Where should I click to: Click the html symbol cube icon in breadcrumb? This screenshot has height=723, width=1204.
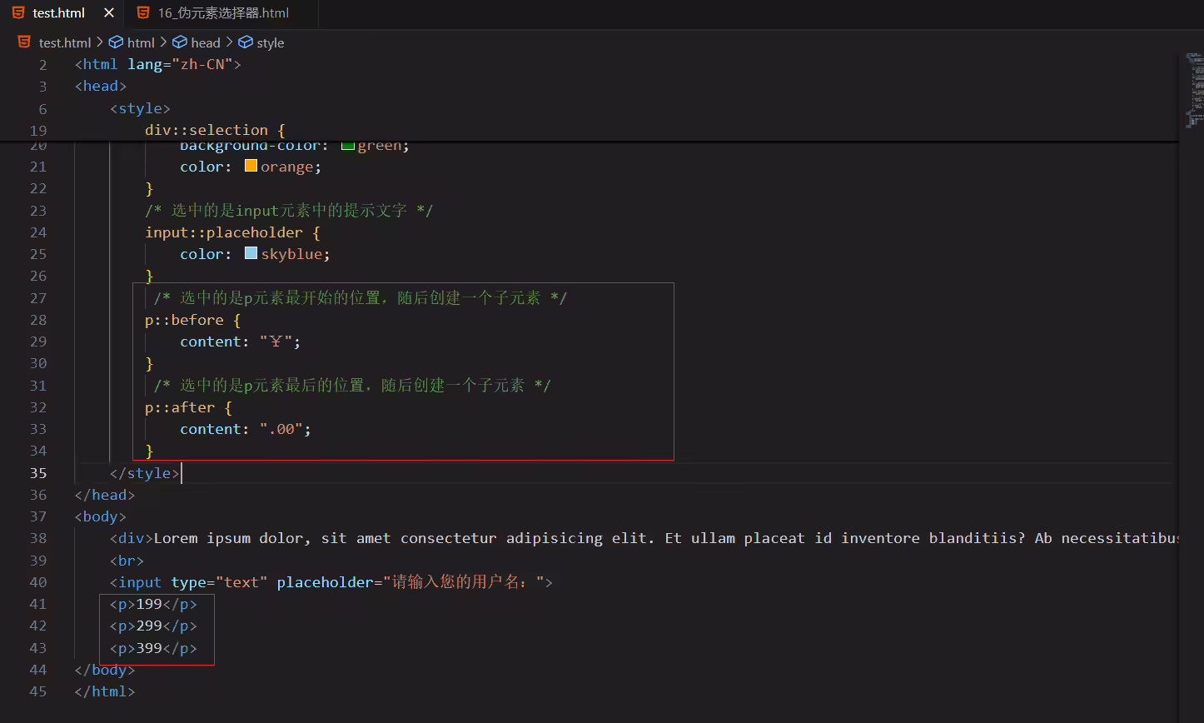coord(117,42)
